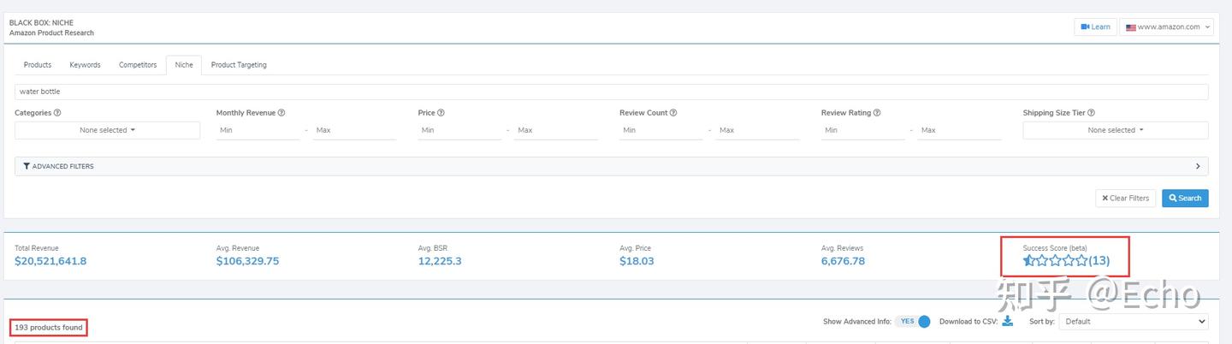
Task: Open the Categories dropdown
Action: (x=107, y=130)
